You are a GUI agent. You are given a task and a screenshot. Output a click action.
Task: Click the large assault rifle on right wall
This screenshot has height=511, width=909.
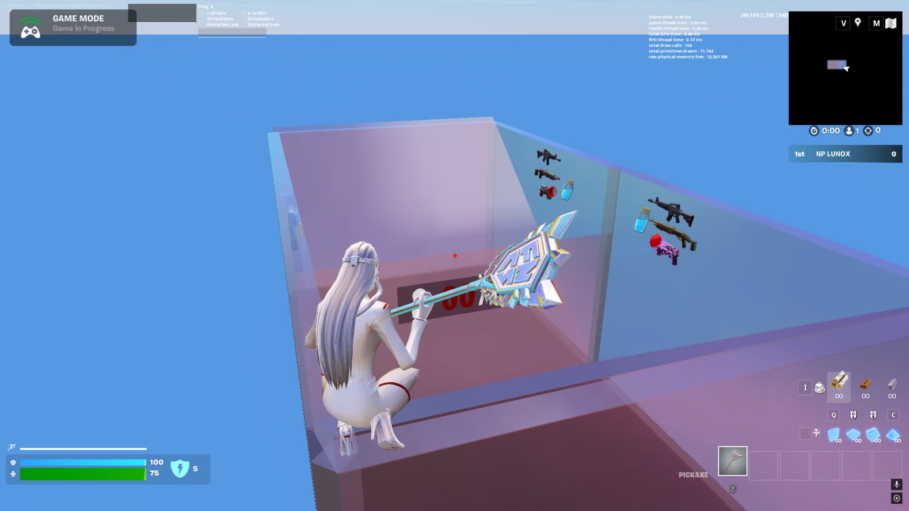[671, 211]
